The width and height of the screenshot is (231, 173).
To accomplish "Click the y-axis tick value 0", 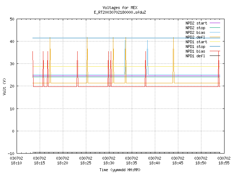I will 13,131.
